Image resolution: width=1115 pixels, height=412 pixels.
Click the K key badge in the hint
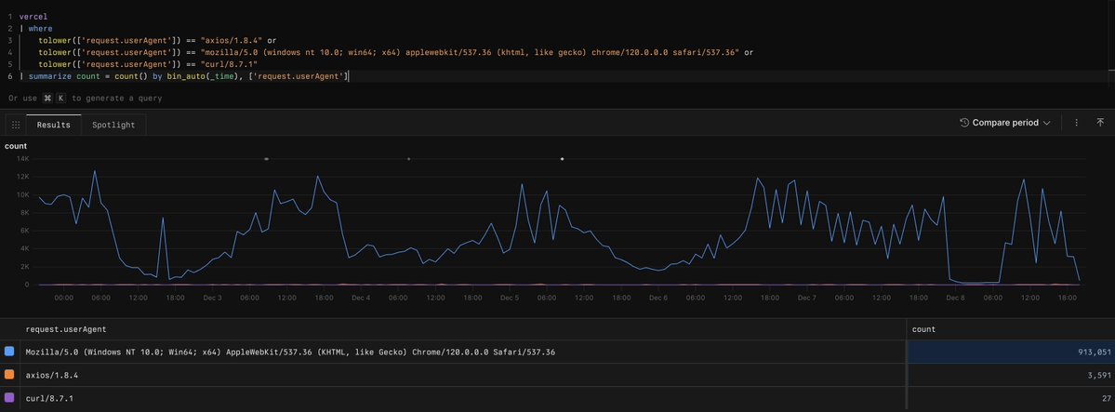[60, 99]
